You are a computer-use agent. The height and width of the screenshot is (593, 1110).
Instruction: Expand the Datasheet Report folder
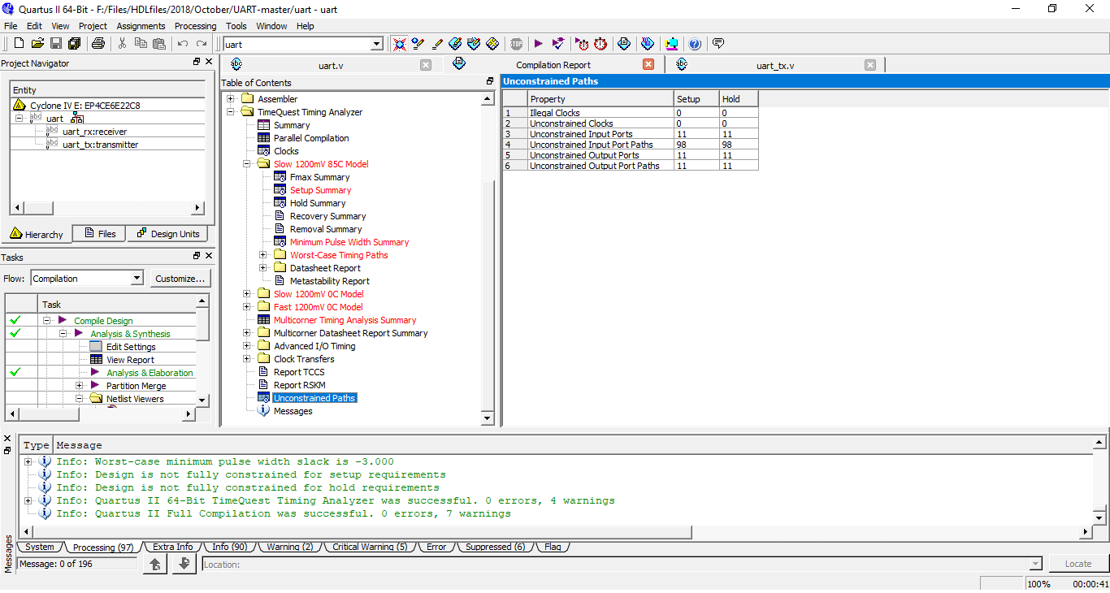point(263,268)
